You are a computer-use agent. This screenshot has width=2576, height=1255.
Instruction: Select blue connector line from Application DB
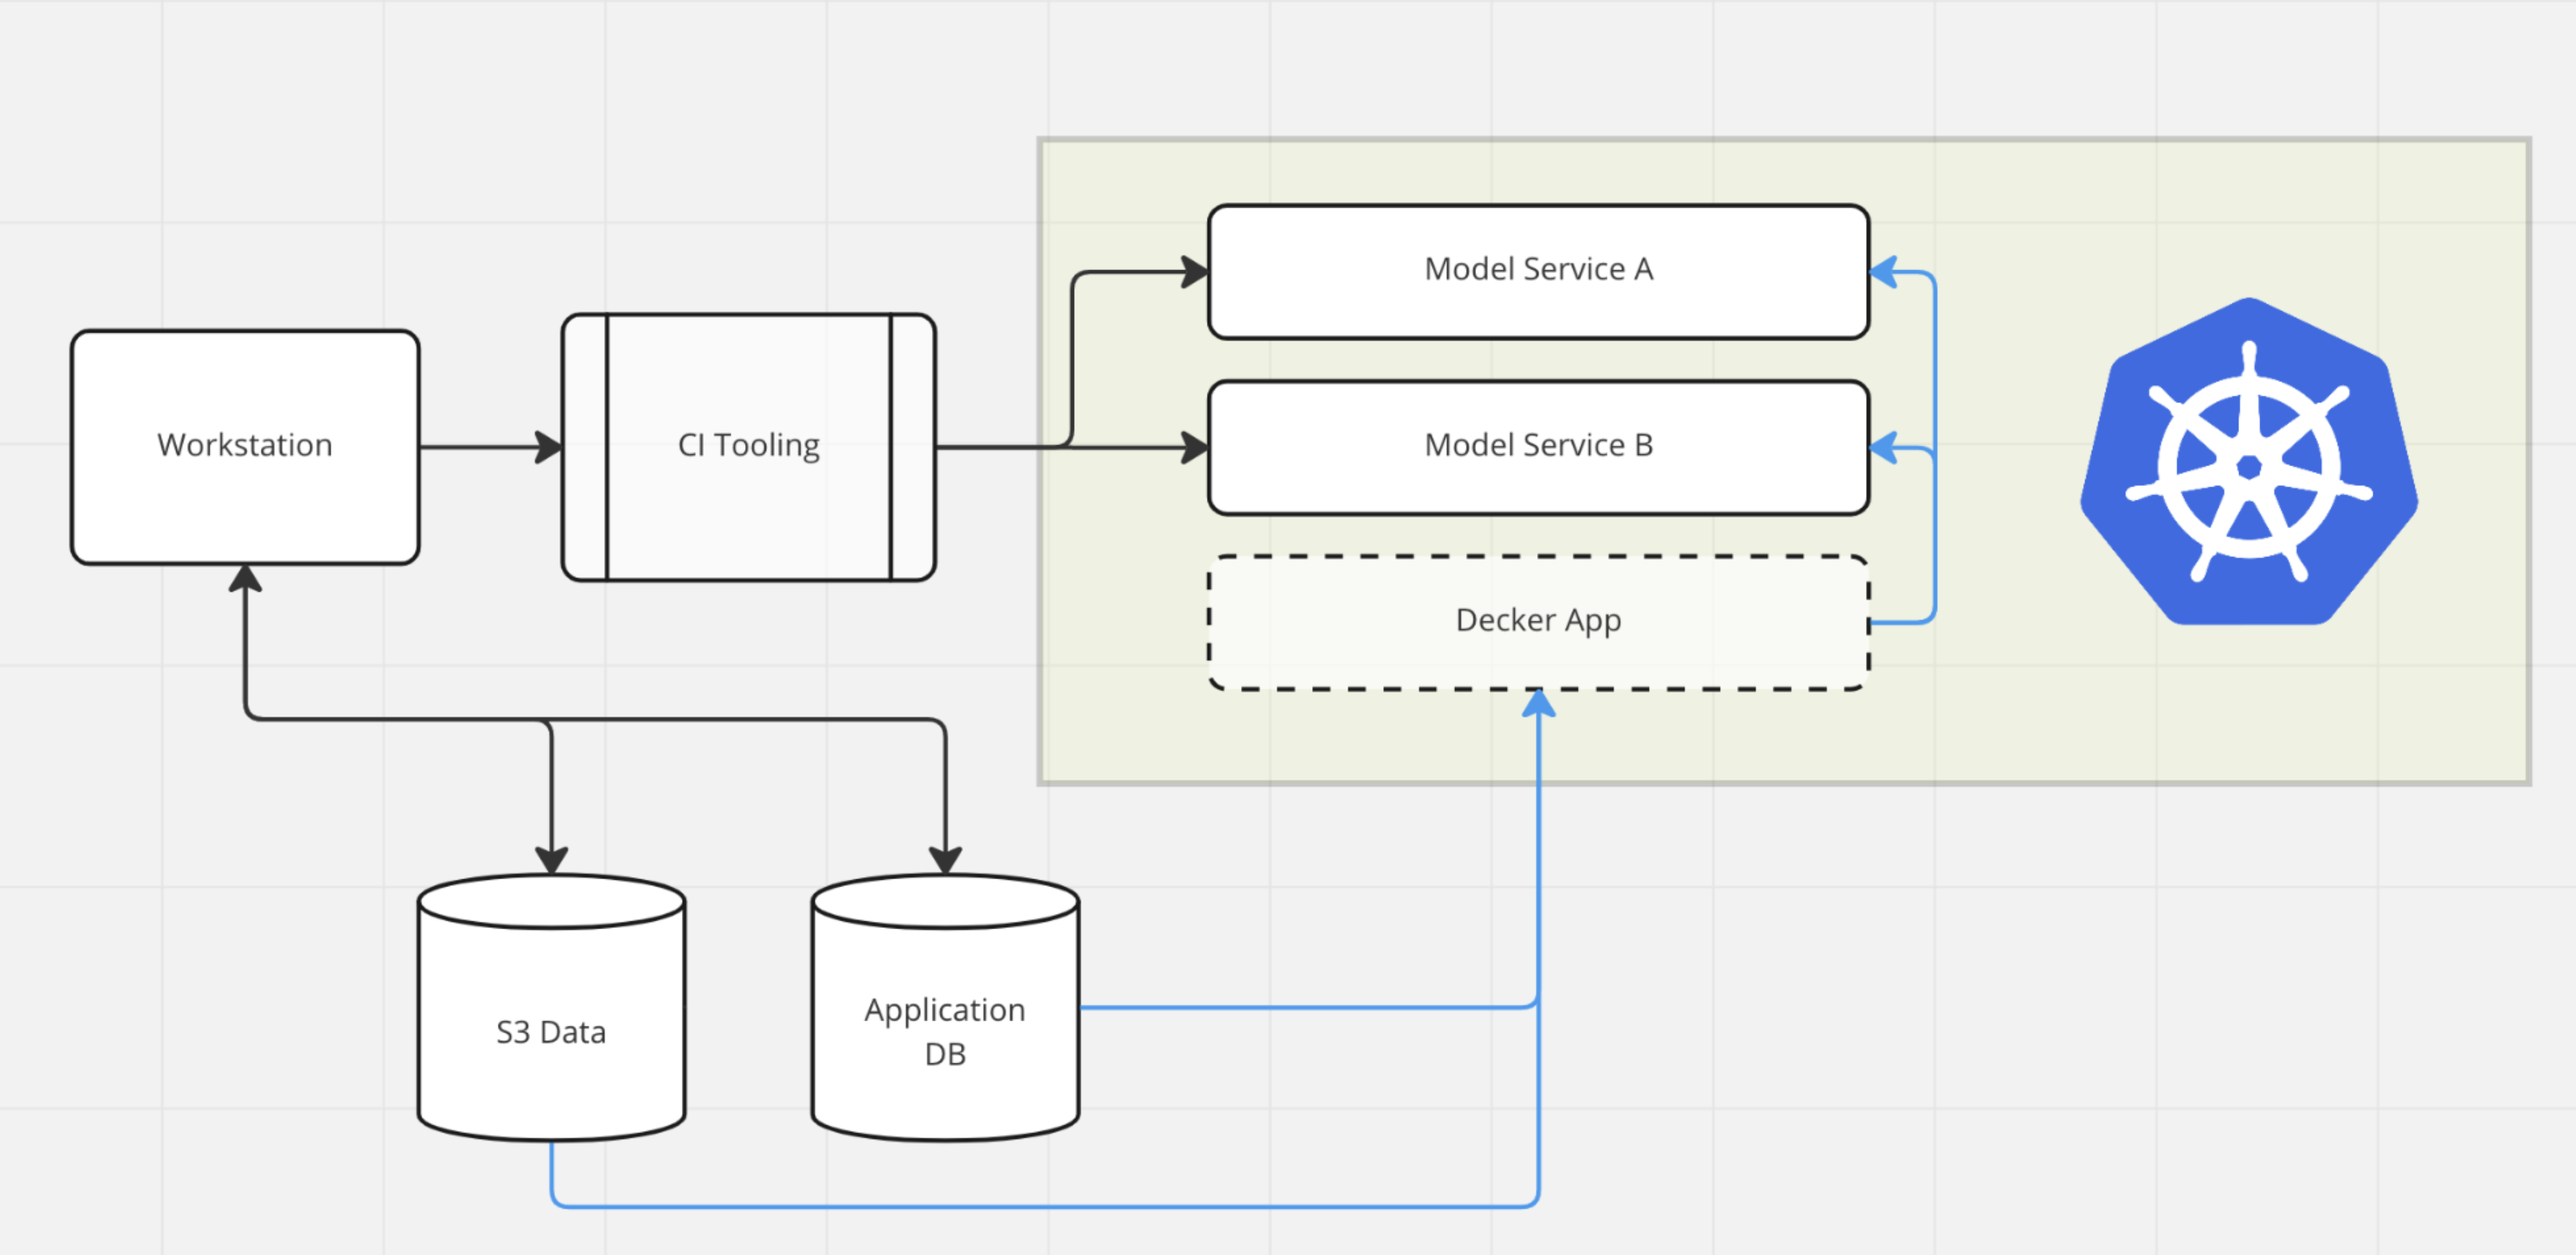[1300, 1007]
